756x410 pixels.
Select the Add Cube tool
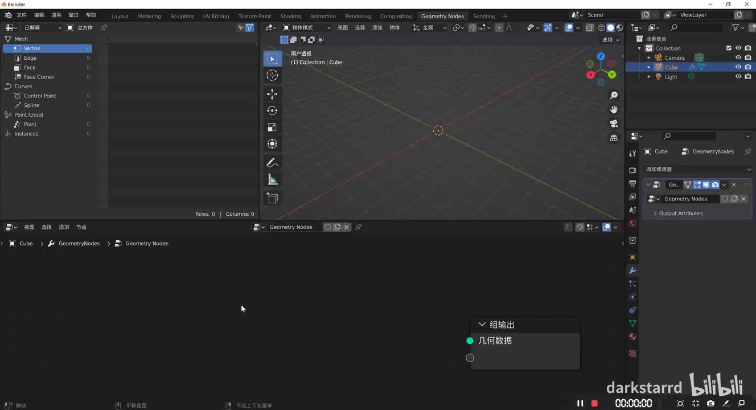(272, 198)
